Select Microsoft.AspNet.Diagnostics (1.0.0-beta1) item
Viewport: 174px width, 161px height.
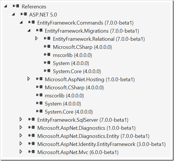pos(86,128)
